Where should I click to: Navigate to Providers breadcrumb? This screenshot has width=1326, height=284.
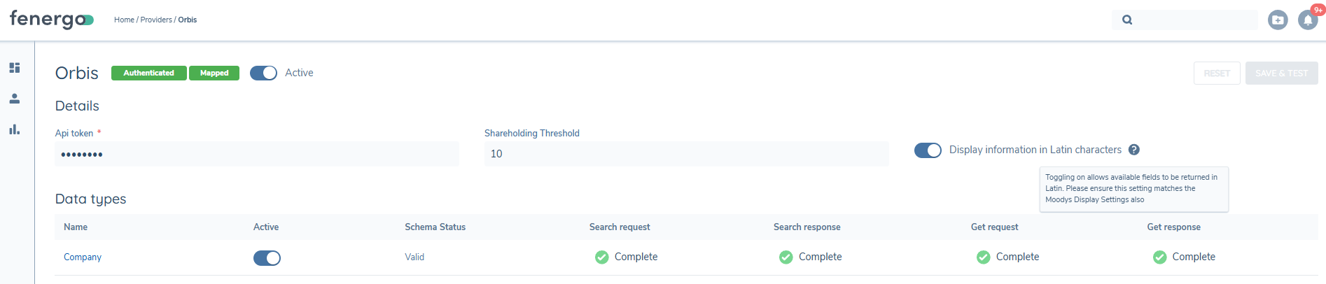point(156,20)
